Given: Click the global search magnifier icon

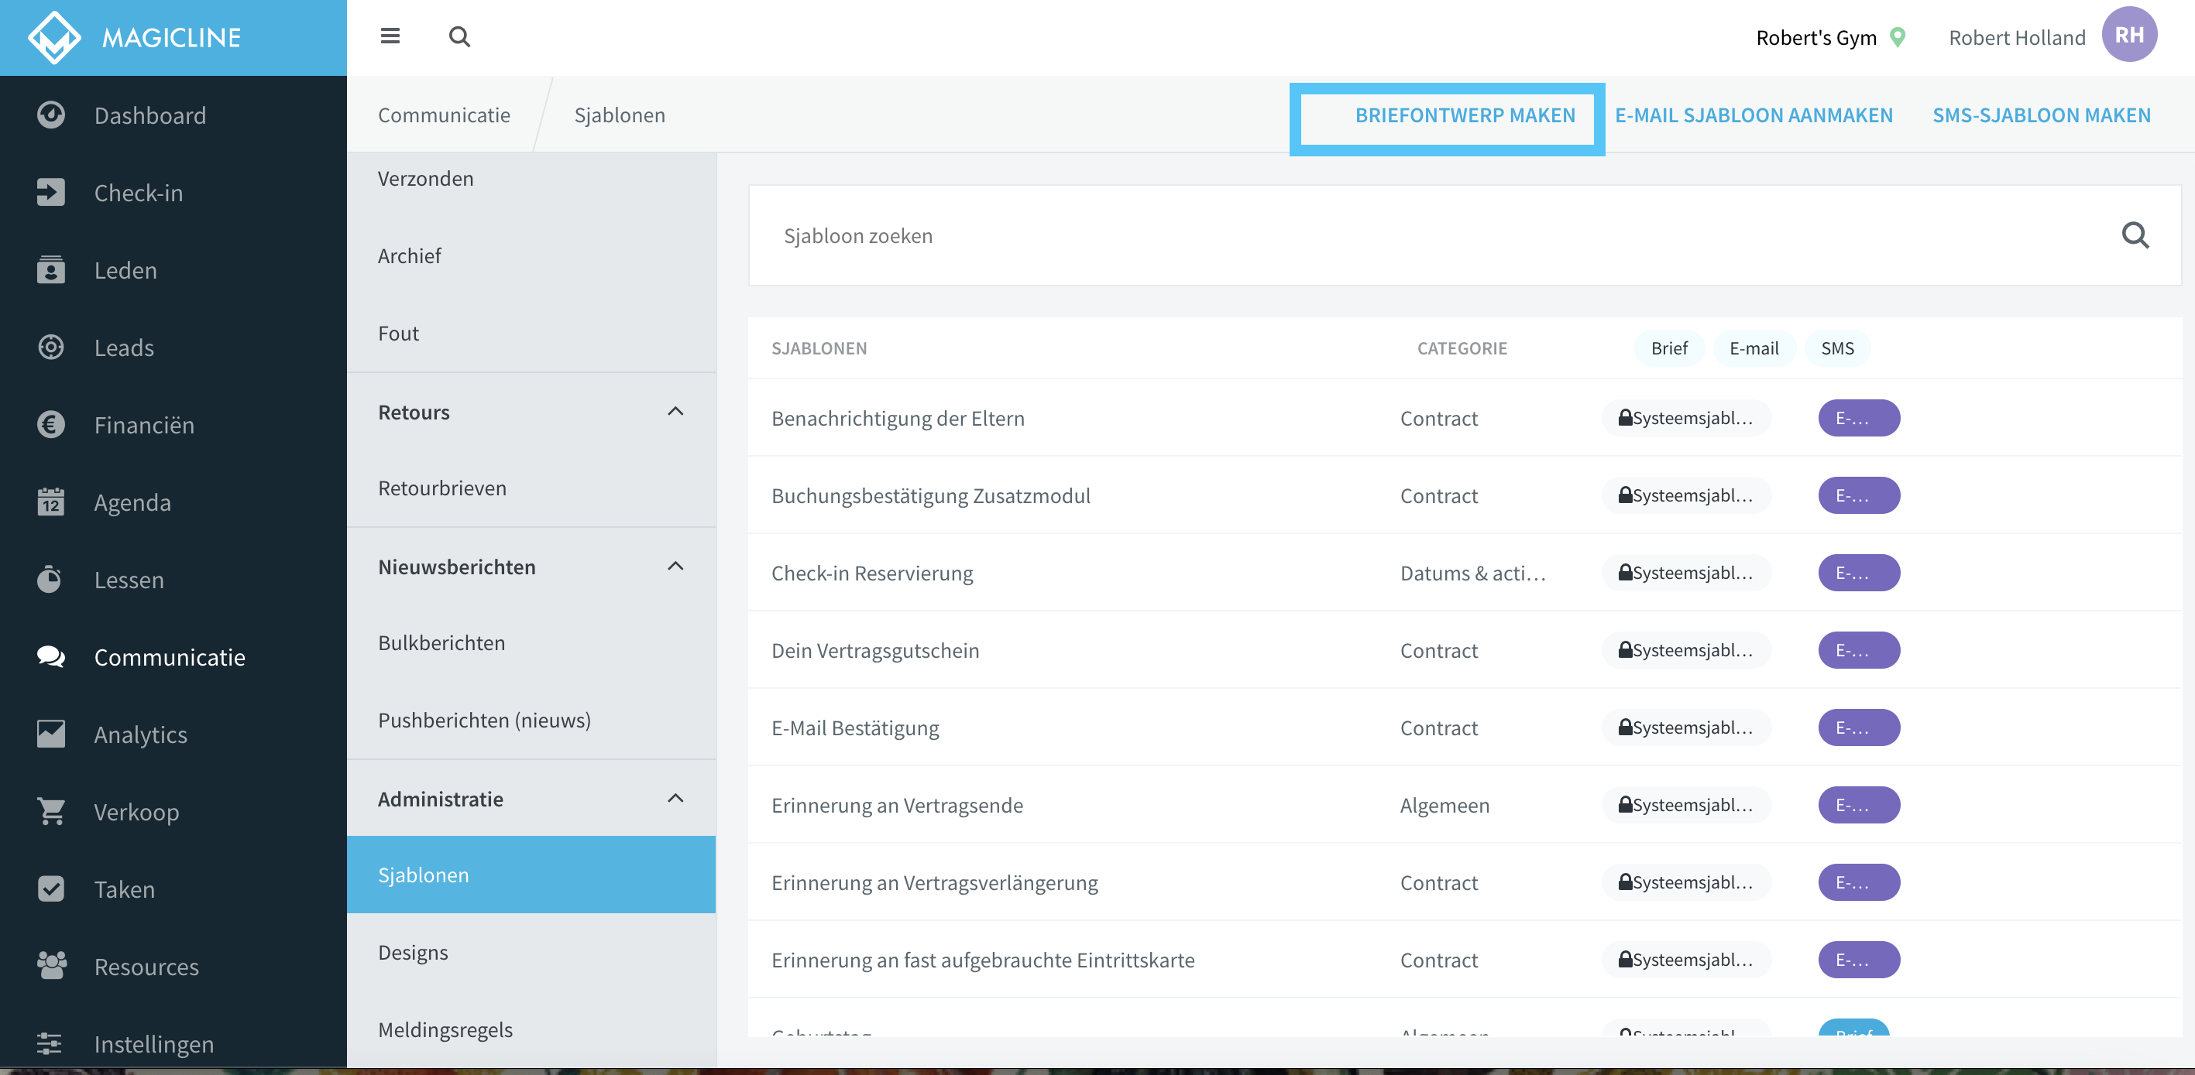Looking at the screenshot, I should pyautogui.click(x=459, y=36).
